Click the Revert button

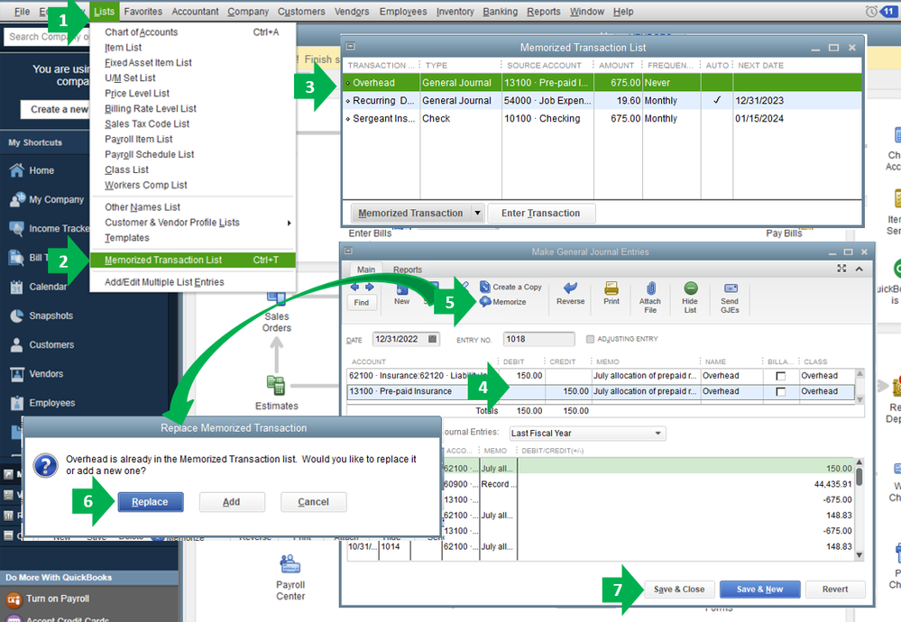pyautogui.click(x=835, y=590)
